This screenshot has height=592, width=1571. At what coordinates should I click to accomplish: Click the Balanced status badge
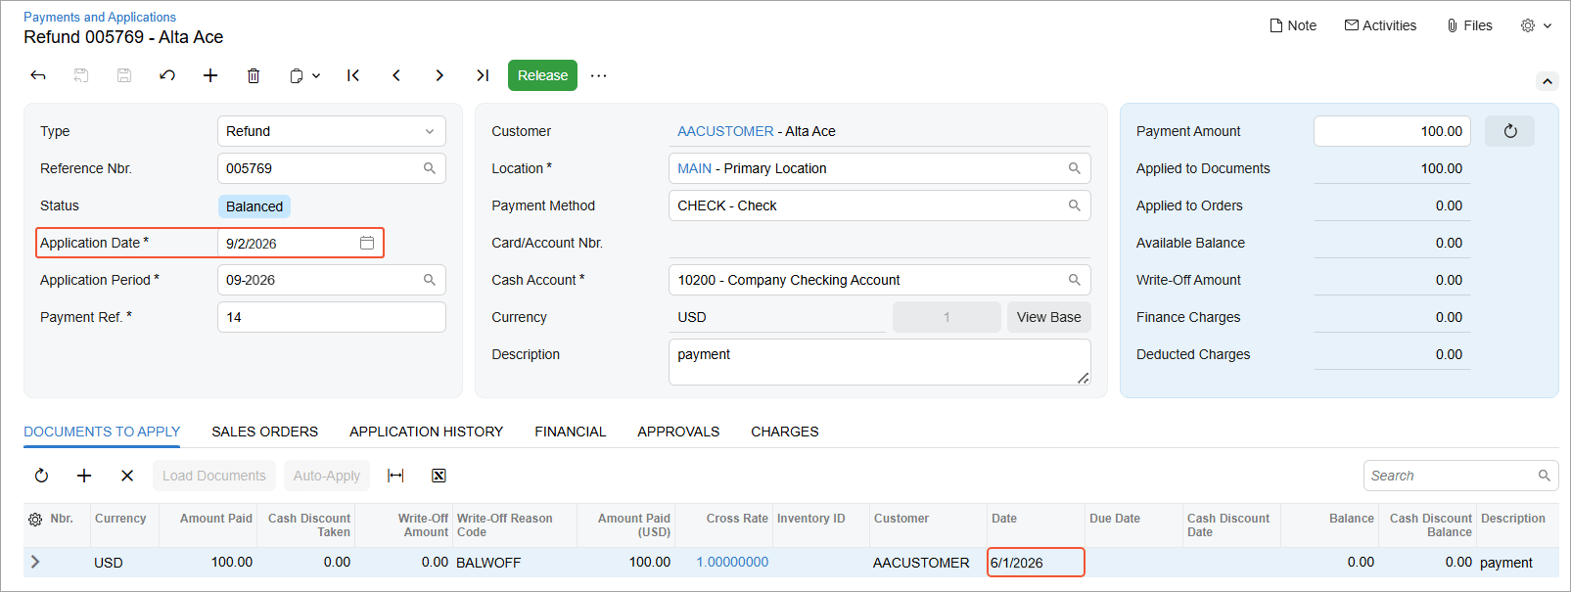point(254,206)
